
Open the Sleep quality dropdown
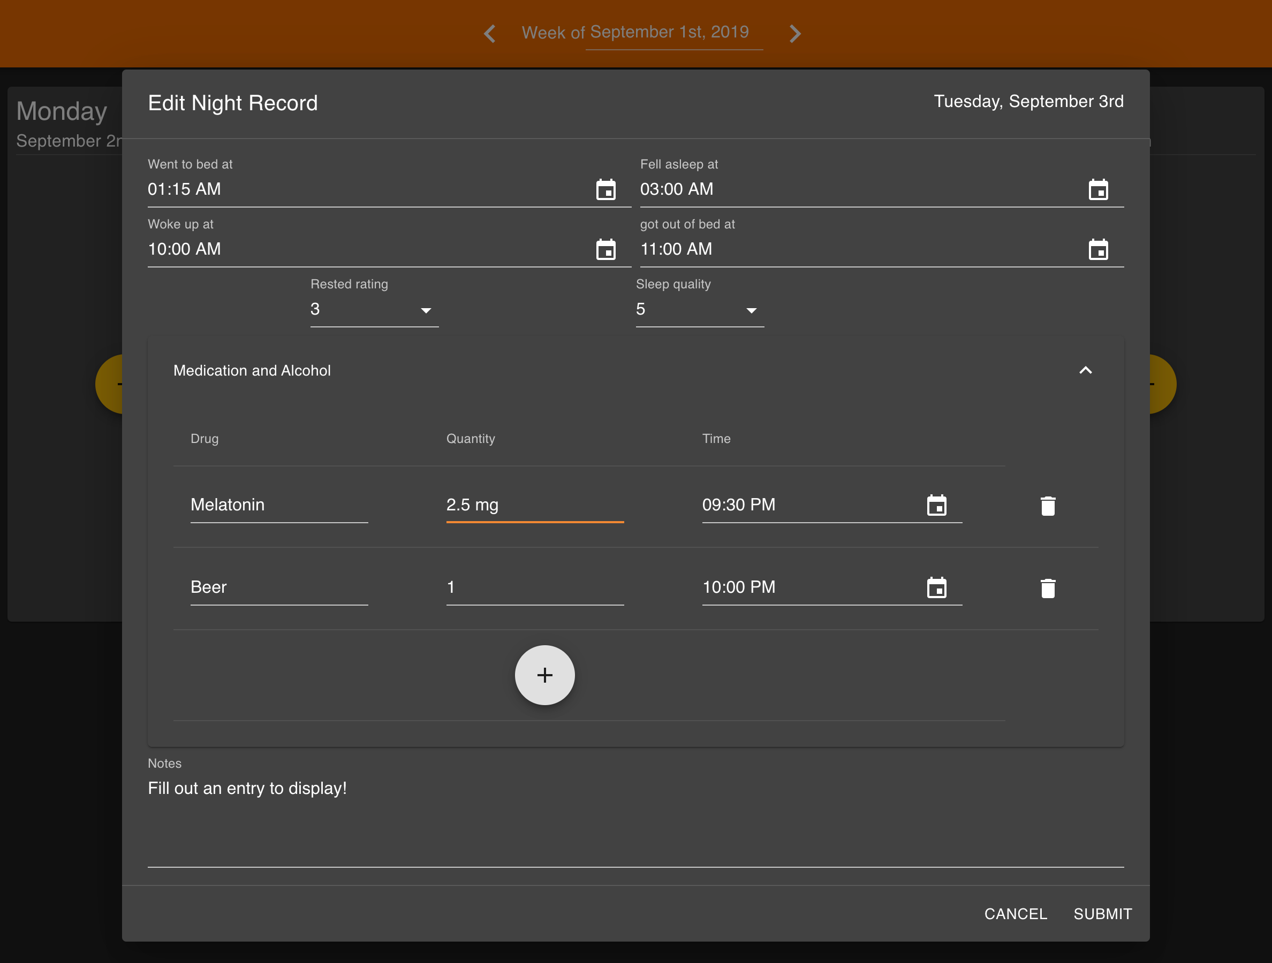tap(751, 310)
